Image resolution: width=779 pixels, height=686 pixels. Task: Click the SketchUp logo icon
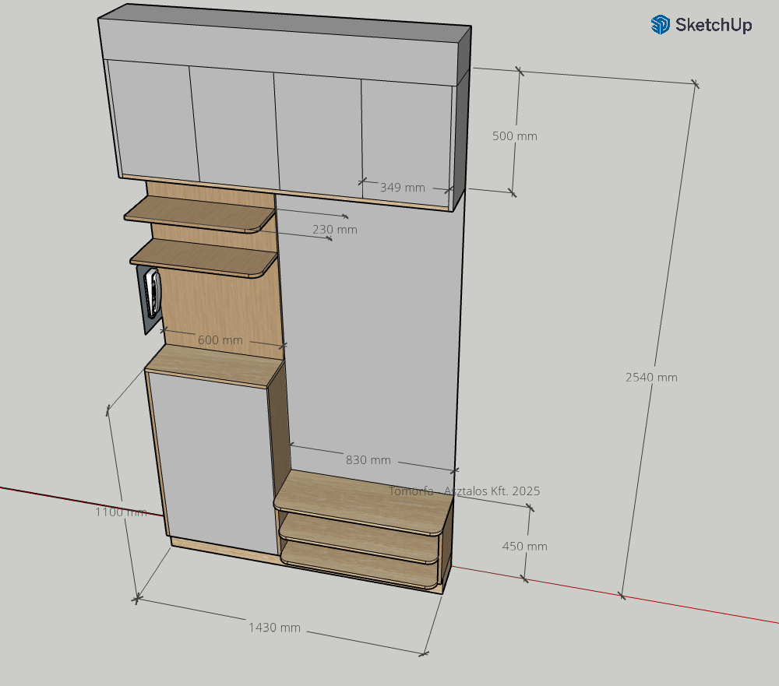(660, 25)
